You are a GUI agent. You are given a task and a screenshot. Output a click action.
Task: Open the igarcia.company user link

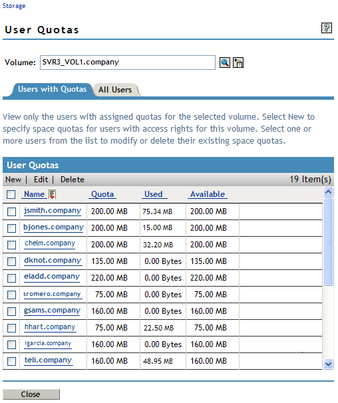(48, 343)
